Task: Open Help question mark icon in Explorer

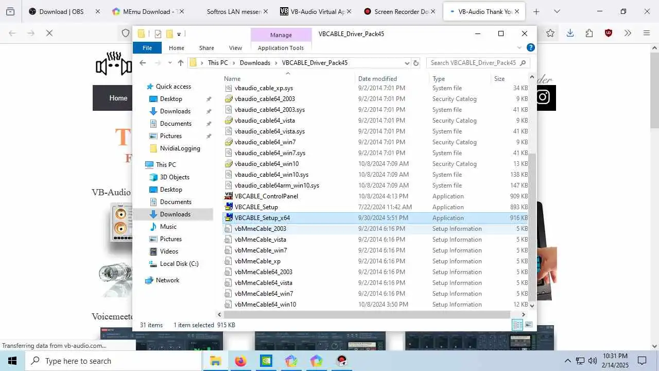Action: [530, 47]
